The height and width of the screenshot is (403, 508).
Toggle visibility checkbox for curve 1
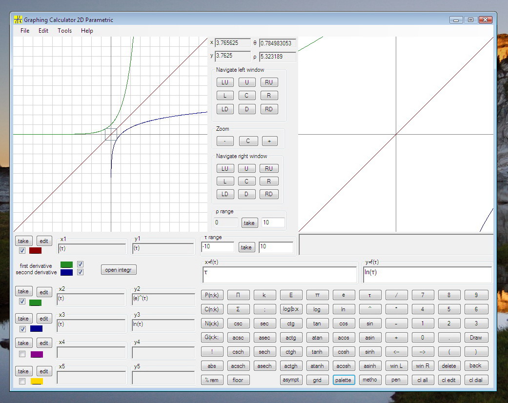[x=22, y=250]
